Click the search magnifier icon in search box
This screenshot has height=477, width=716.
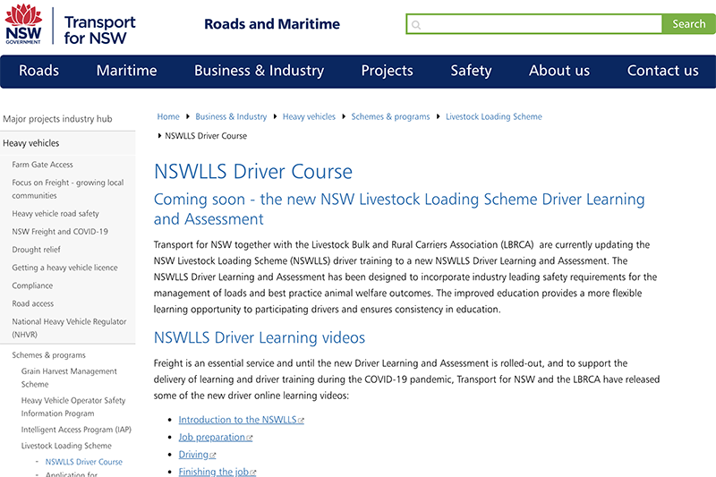416,25
